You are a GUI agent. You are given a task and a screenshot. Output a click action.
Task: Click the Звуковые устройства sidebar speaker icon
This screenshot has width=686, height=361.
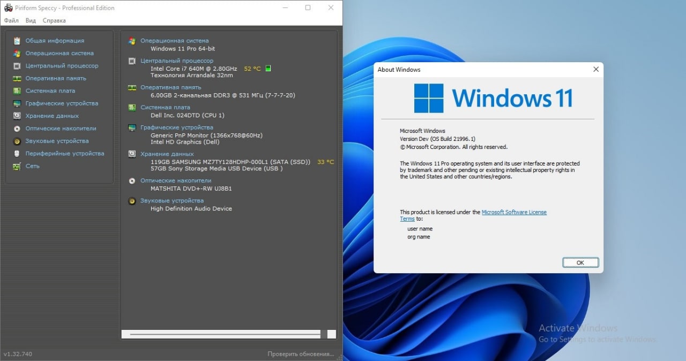pyautogui.click(x=17, y=141)
